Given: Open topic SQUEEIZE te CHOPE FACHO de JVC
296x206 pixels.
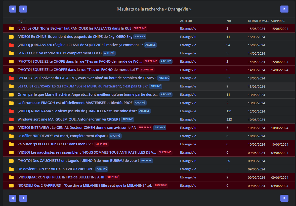Looking at the screenshot, I should (80, 61).
